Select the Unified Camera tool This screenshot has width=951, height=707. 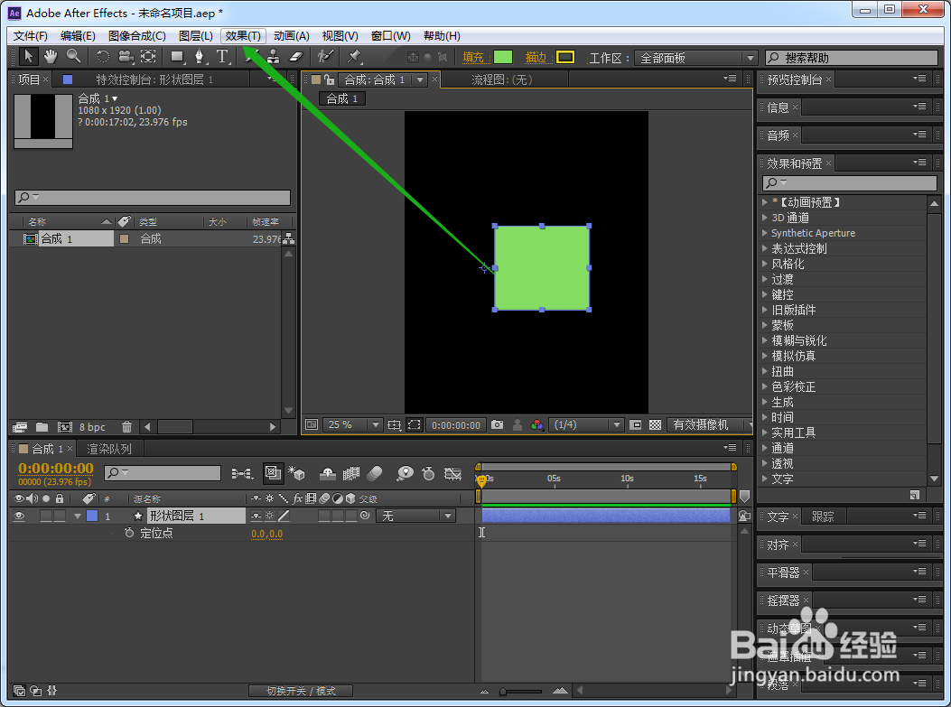(126, 57)
